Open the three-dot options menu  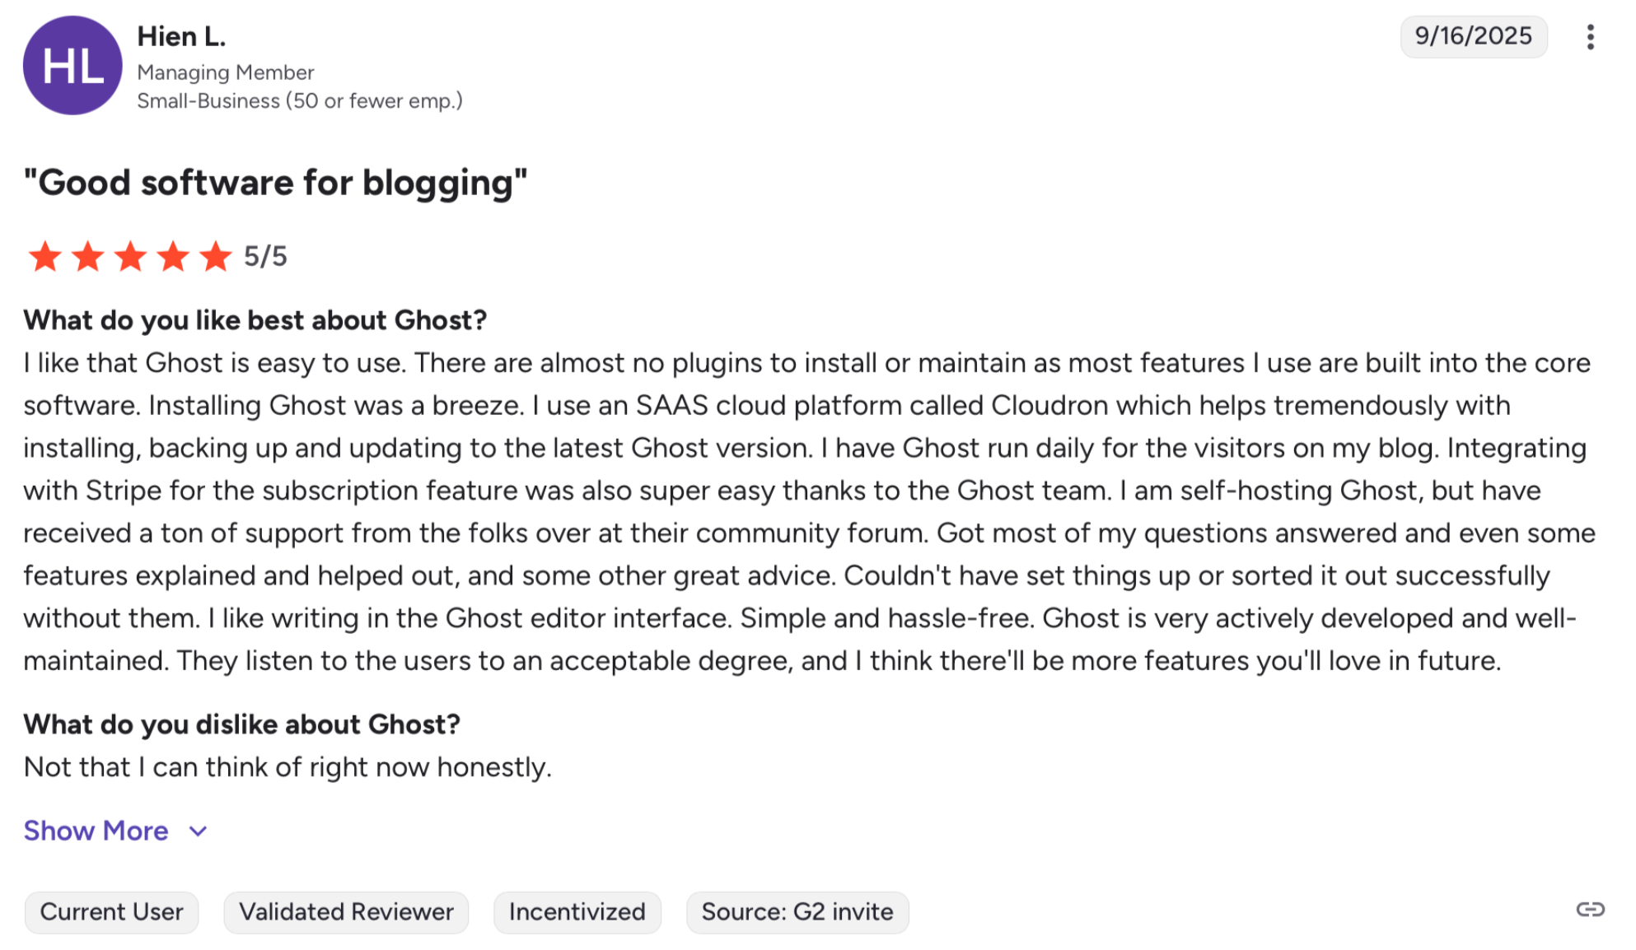pos(1590,37)
